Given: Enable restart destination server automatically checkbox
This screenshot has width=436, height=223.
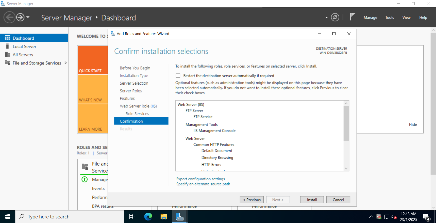Looking at the screenshot, I should pos(178,76).
